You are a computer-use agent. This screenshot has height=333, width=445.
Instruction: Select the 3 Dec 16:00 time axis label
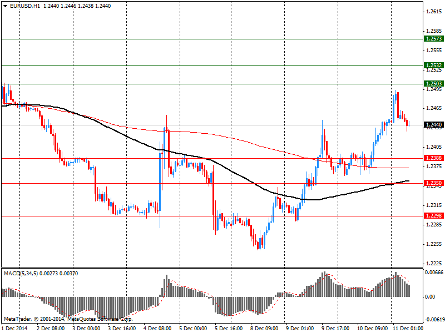click(x=122, y=329)
